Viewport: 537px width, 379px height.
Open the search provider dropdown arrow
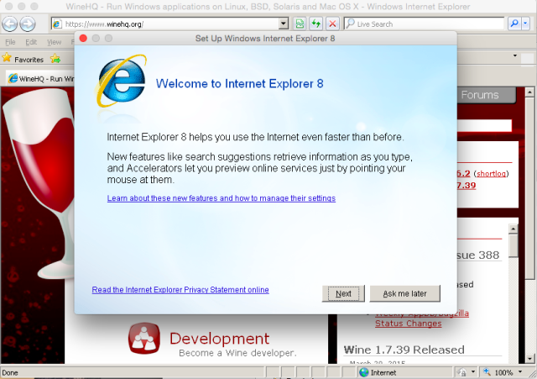[526, 24]
